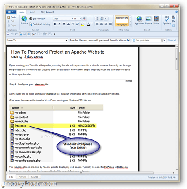Click the tags field with Apache, htaccess
Screen dimensions: 187x189
coord(100,40)
